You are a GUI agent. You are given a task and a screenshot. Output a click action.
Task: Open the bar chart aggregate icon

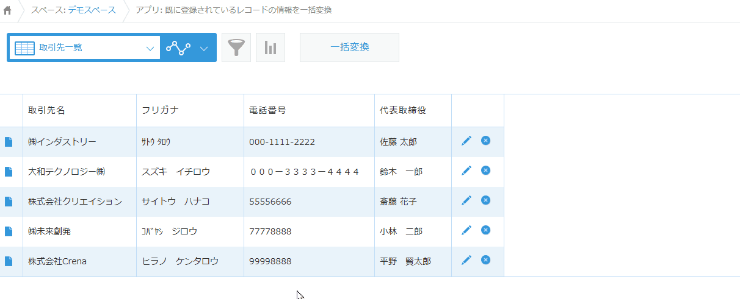pyautogui.click(x=270, y=48)
